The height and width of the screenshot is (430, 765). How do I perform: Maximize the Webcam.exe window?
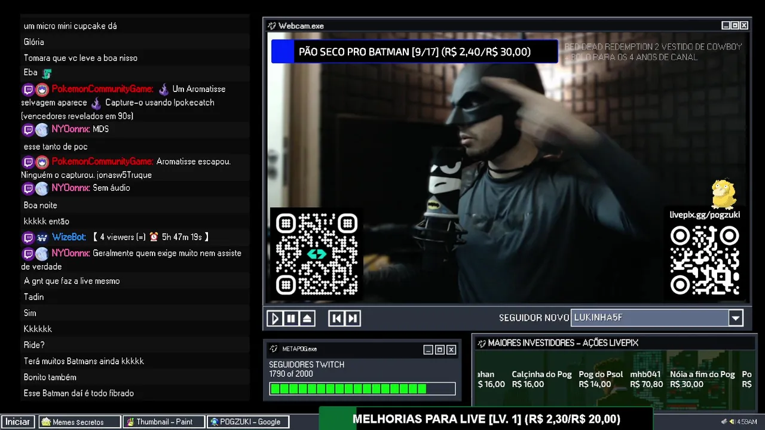click(735, 26)
